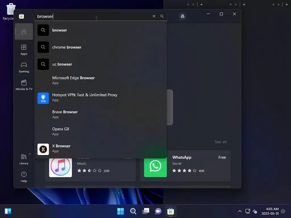
Task: Select the 'browser' search suggestion
Action: click(101, 30)
